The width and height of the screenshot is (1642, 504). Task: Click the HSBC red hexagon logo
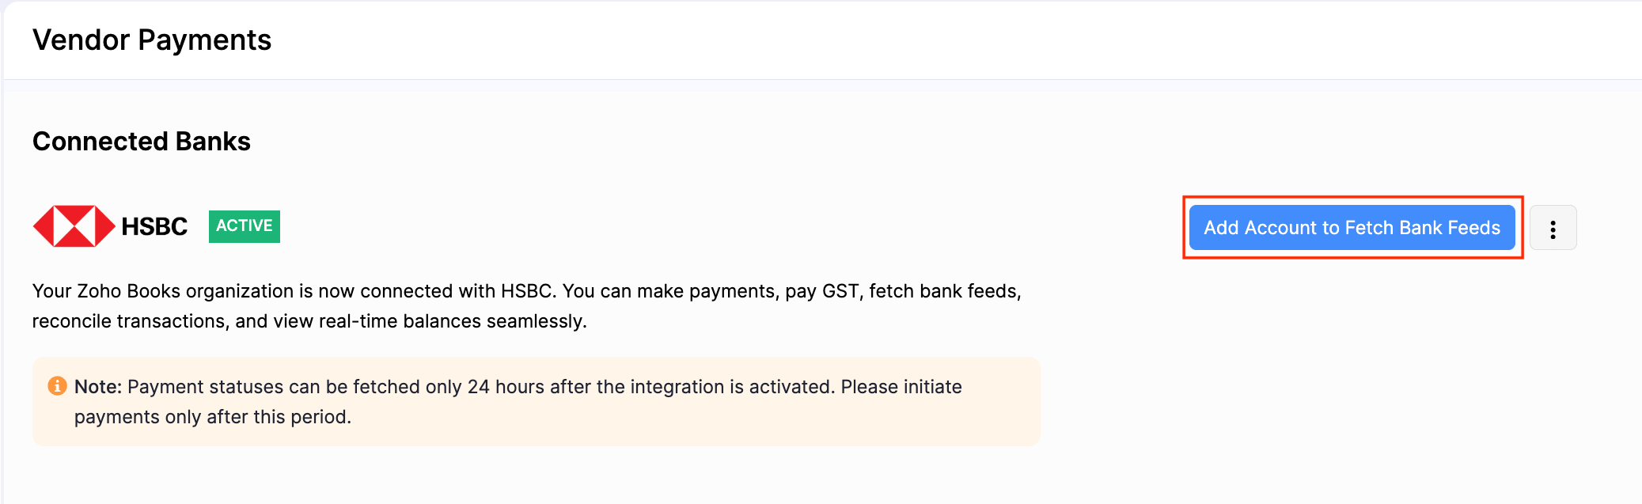click(x=74, y=226)
